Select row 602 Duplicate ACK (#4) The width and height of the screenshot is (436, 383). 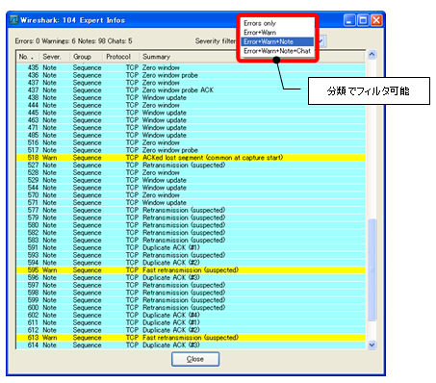tap(191, 315)
